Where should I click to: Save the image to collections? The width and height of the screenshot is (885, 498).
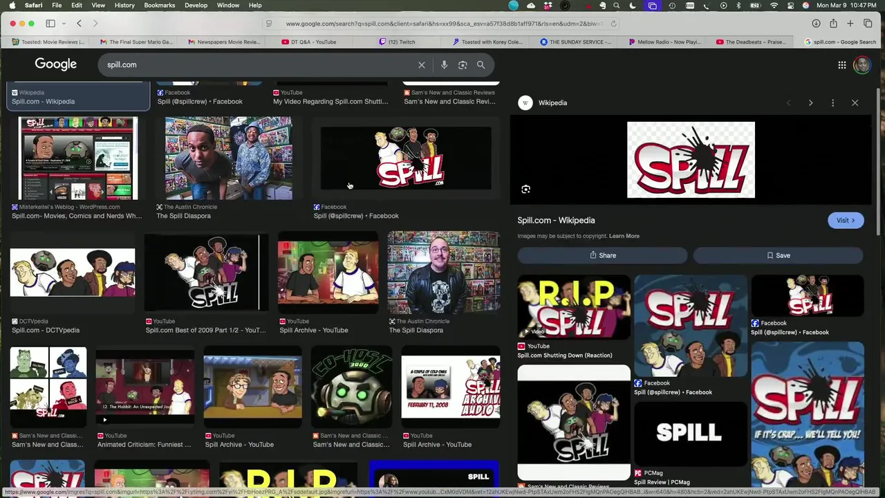point(778,255)
